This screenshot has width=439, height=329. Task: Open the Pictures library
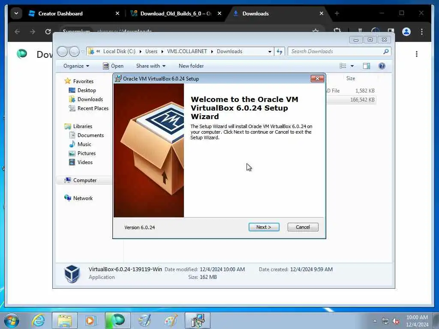point(87,153)
